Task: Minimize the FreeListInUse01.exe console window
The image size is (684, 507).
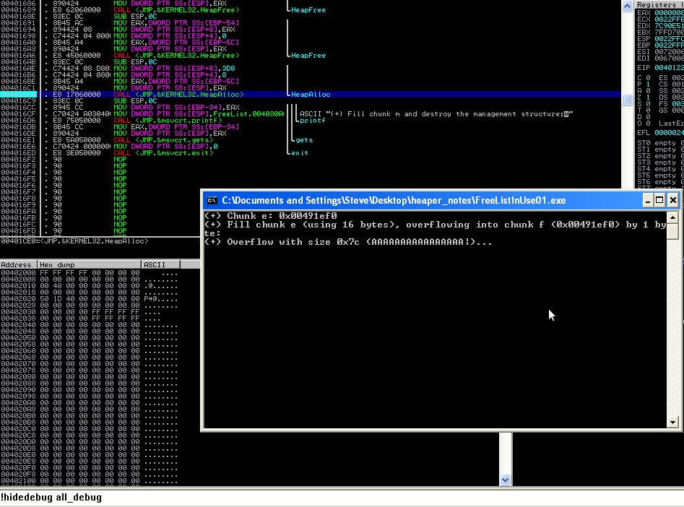Action: click(648, 200)
